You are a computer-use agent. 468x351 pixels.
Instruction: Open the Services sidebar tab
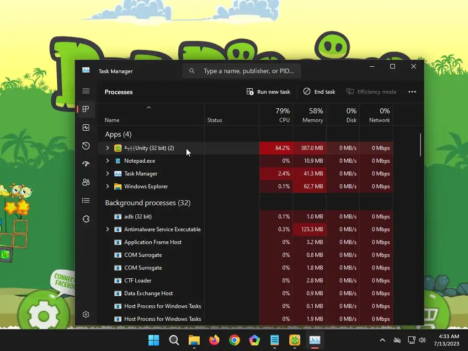point(86,219)
